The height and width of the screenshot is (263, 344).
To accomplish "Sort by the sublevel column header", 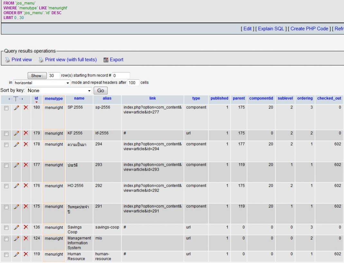I will pos(285,99).
